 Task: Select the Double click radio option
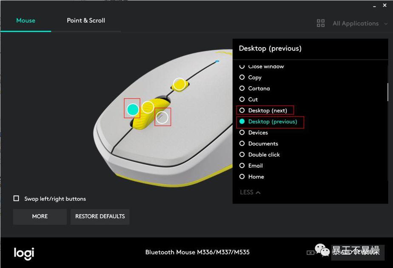point(242,155)
